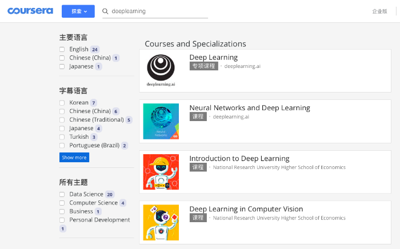Viewport: 400px width, 249px height.
Task: Tick the Japanese primary language checkbox
Action: point(62,66)
